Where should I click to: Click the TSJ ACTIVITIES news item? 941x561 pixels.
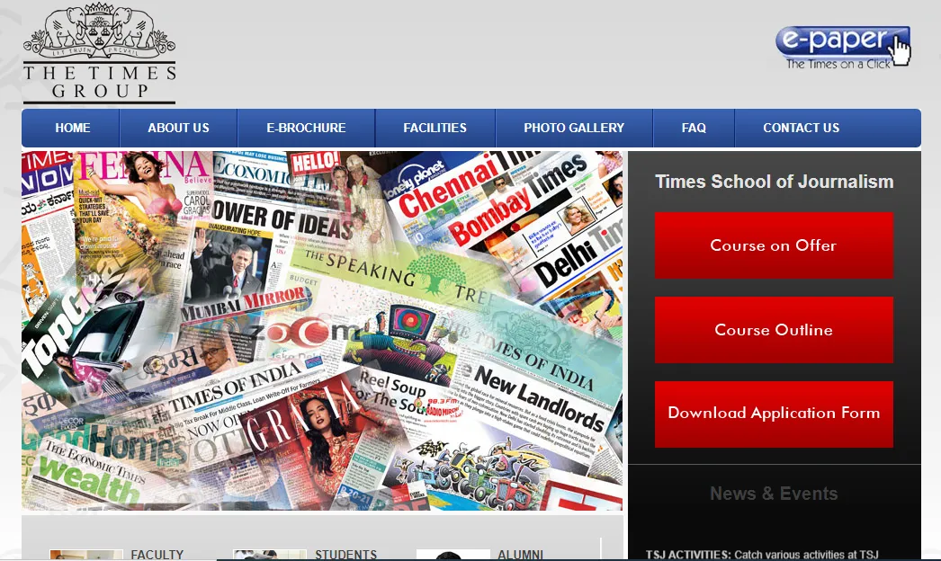tap(761, 554)
